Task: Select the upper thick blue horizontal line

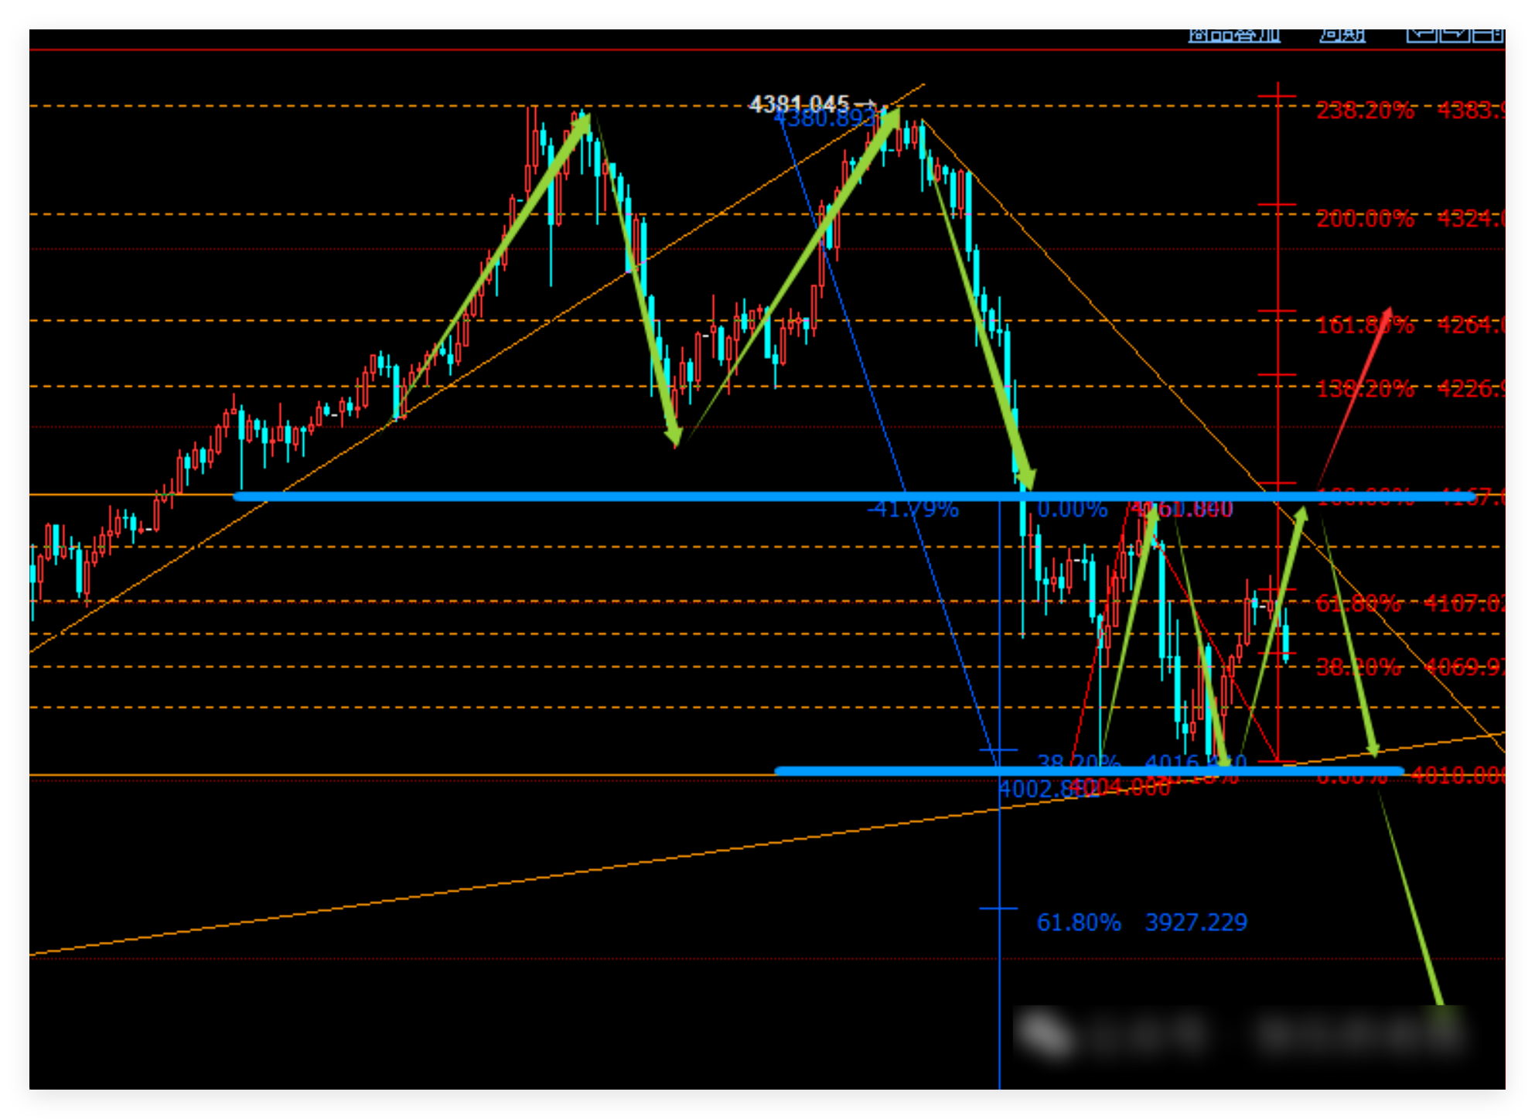Action: (619, 496)
